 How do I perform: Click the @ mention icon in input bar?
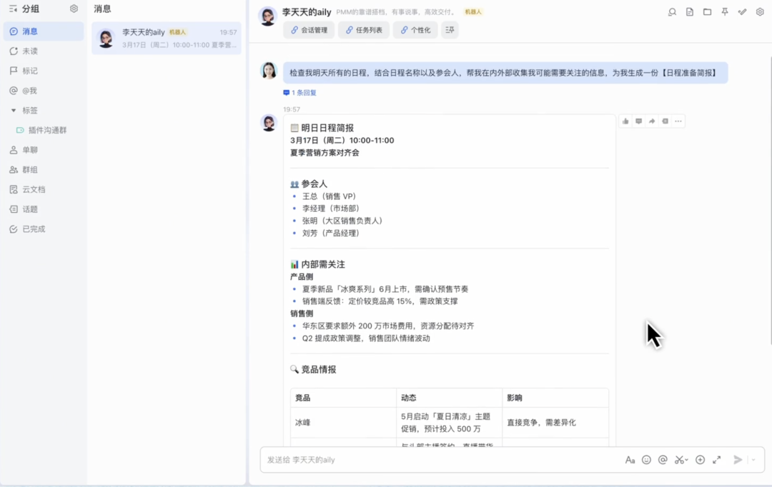[x=663, y=460]
